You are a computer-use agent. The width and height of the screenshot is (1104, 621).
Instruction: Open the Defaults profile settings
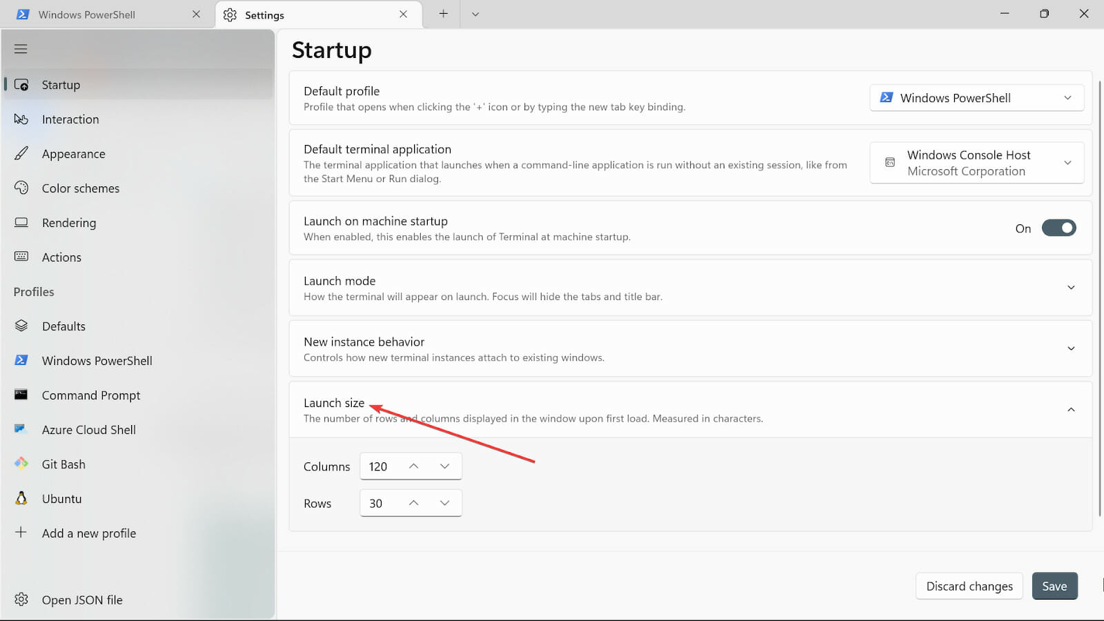click(x=138, y=326)
